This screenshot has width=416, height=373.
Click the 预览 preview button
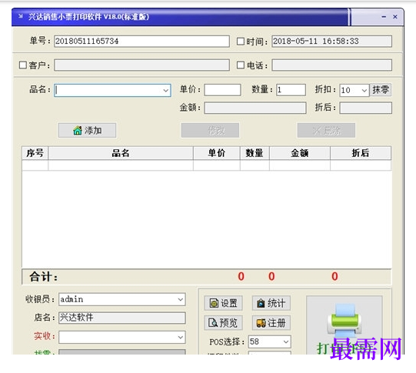pyautogui.click(x=223, y=322)
